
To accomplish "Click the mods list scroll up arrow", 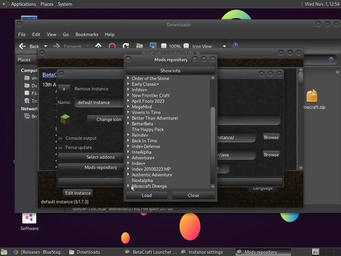I will click(x=213, y=78).
